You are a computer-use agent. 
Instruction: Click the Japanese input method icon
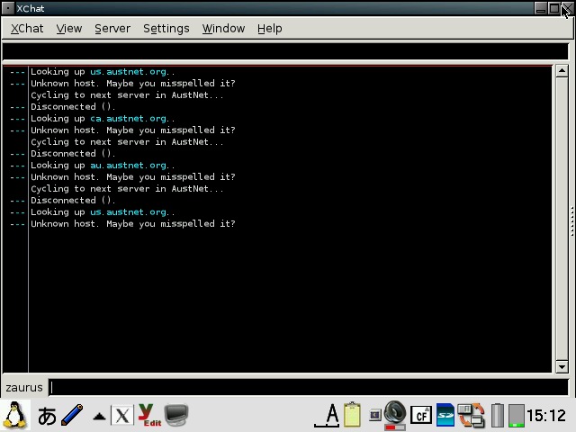47,416
